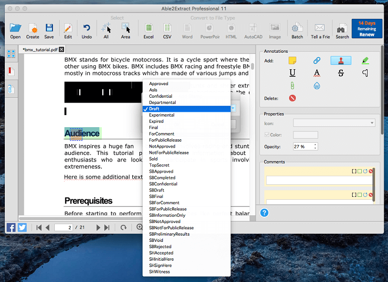The height and width of the screenshot is (282, 388).
Task: Jump to the first page
Action: (x=39, y=227)
